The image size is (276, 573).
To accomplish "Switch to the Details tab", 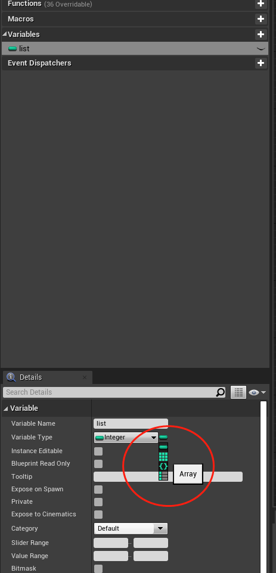I will [31, 377].
